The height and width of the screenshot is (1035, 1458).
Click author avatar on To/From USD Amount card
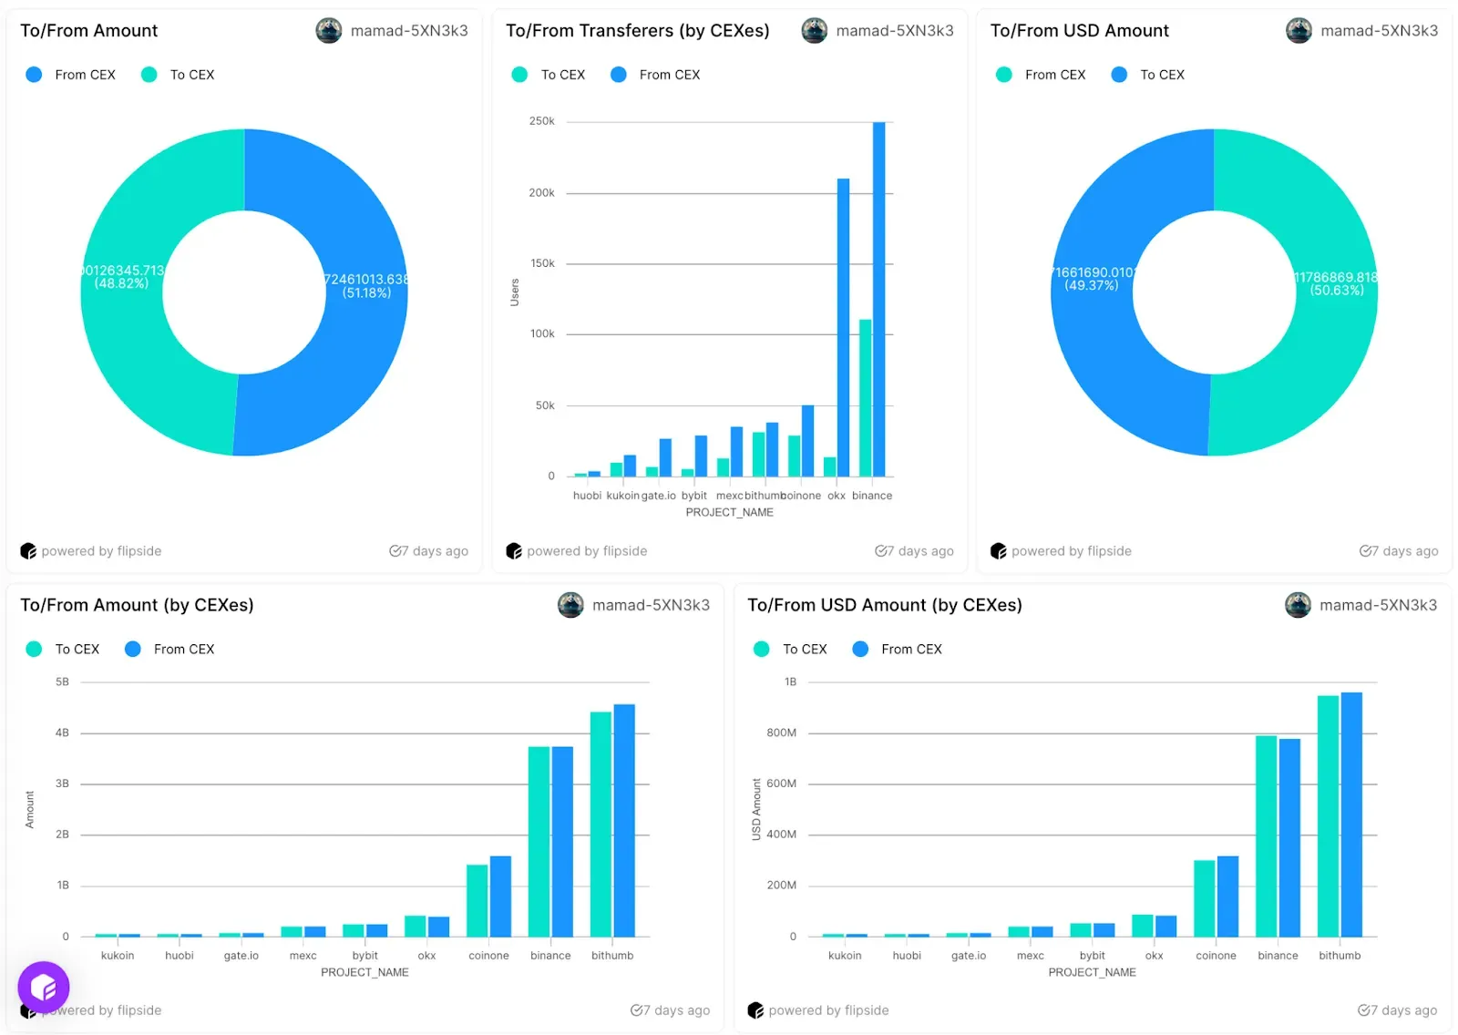coord(1299,31)
